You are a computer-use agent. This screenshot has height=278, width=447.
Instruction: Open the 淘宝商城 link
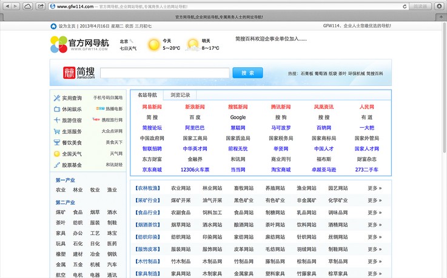coord(281,170)
